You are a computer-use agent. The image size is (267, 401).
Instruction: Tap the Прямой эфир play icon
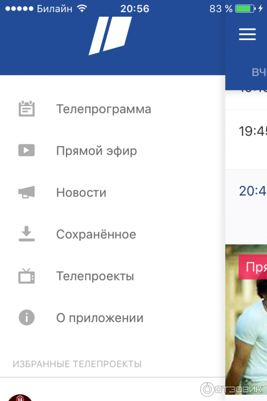(x=27, y=151)
